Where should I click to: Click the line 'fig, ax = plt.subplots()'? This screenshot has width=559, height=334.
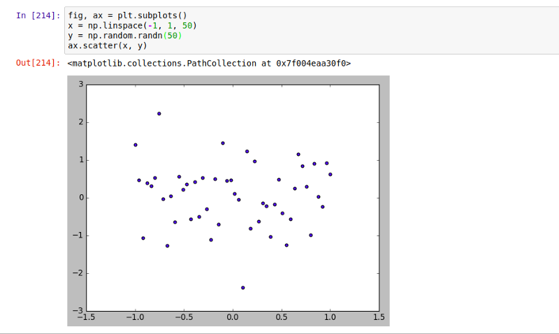point(128,15)
